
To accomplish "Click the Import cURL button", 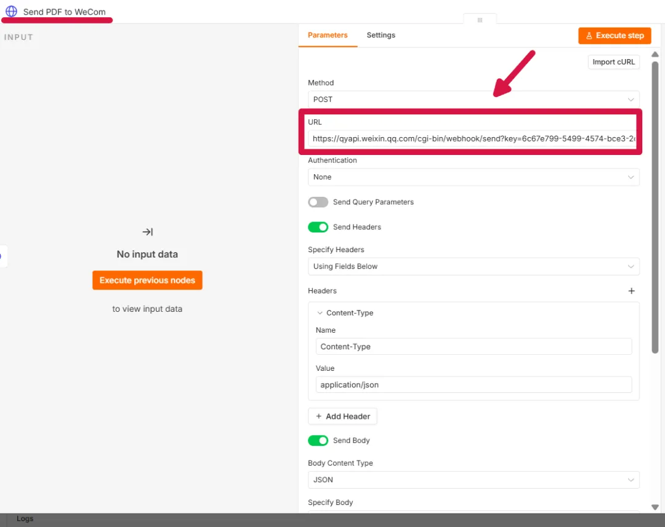I will tap(613, 62).
